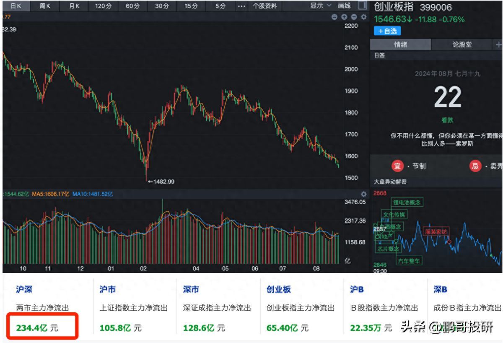The height and width of the screenshot is (343, 503).
Task: Open 大盘异动解密
Action: tap(389, 182)
